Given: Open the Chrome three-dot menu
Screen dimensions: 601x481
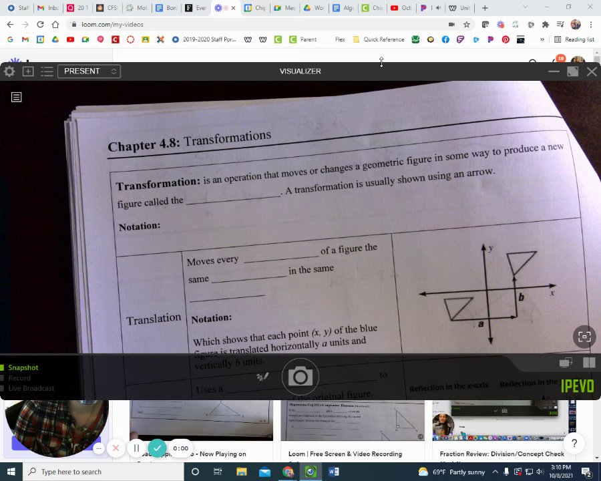Looking at the screenshot, I should point(591,25).
